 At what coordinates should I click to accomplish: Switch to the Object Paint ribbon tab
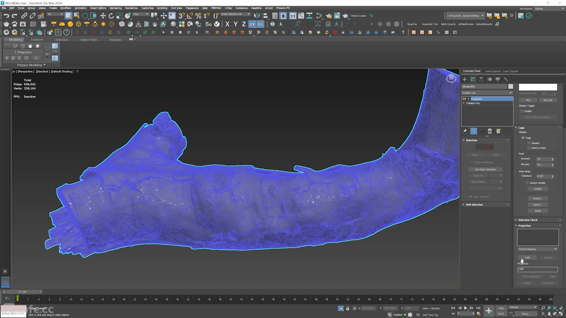point(88,40)
